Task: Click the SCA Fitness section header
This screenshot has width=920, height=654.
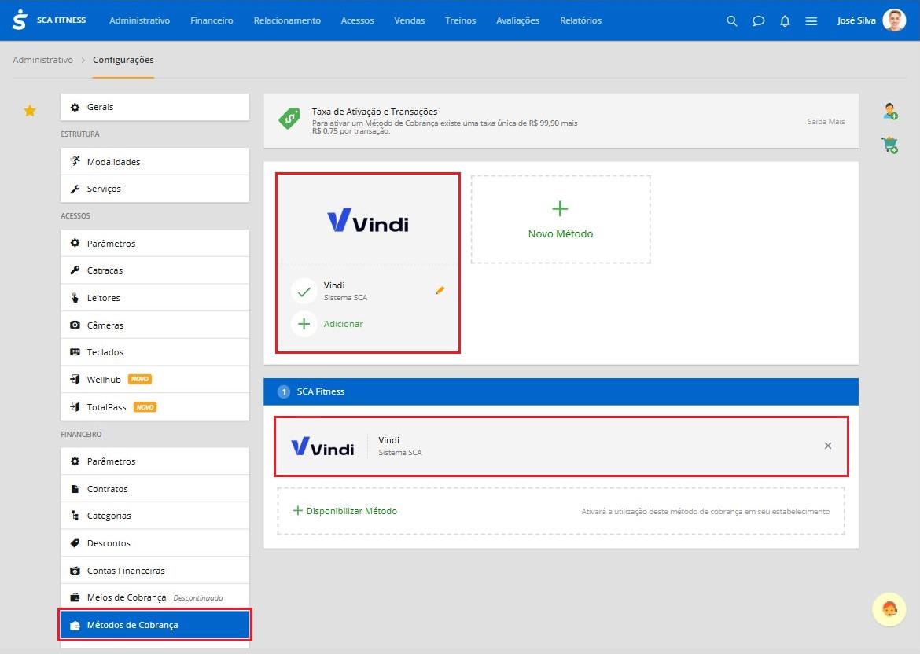Action: (x=561, y=391)
